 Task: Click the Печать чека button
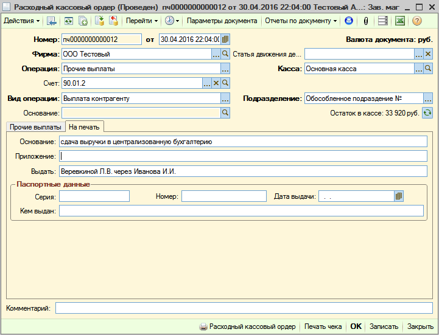coord(323,326)
